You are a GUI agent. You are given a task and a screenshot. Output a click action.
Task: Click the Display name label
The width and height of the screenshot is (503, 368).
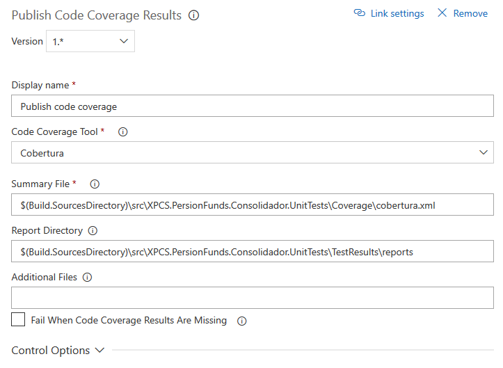click(x=40, y=86)
